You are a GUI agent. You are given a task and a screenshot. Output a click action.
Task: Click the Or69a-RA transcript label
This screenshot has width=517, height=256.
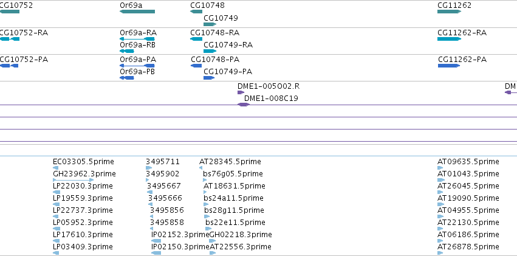[138, 33]
